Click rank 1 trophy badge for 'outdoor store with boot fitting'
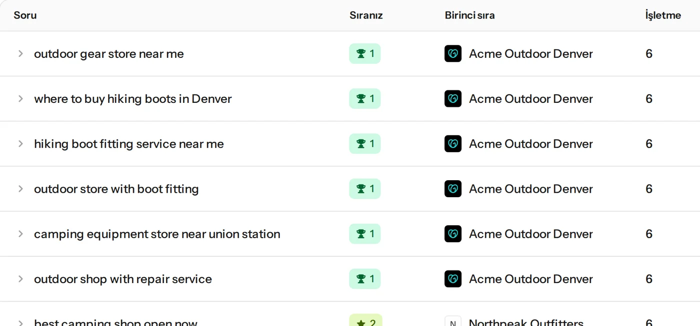Viewport: 700px width, 326px height. [365, 189]
